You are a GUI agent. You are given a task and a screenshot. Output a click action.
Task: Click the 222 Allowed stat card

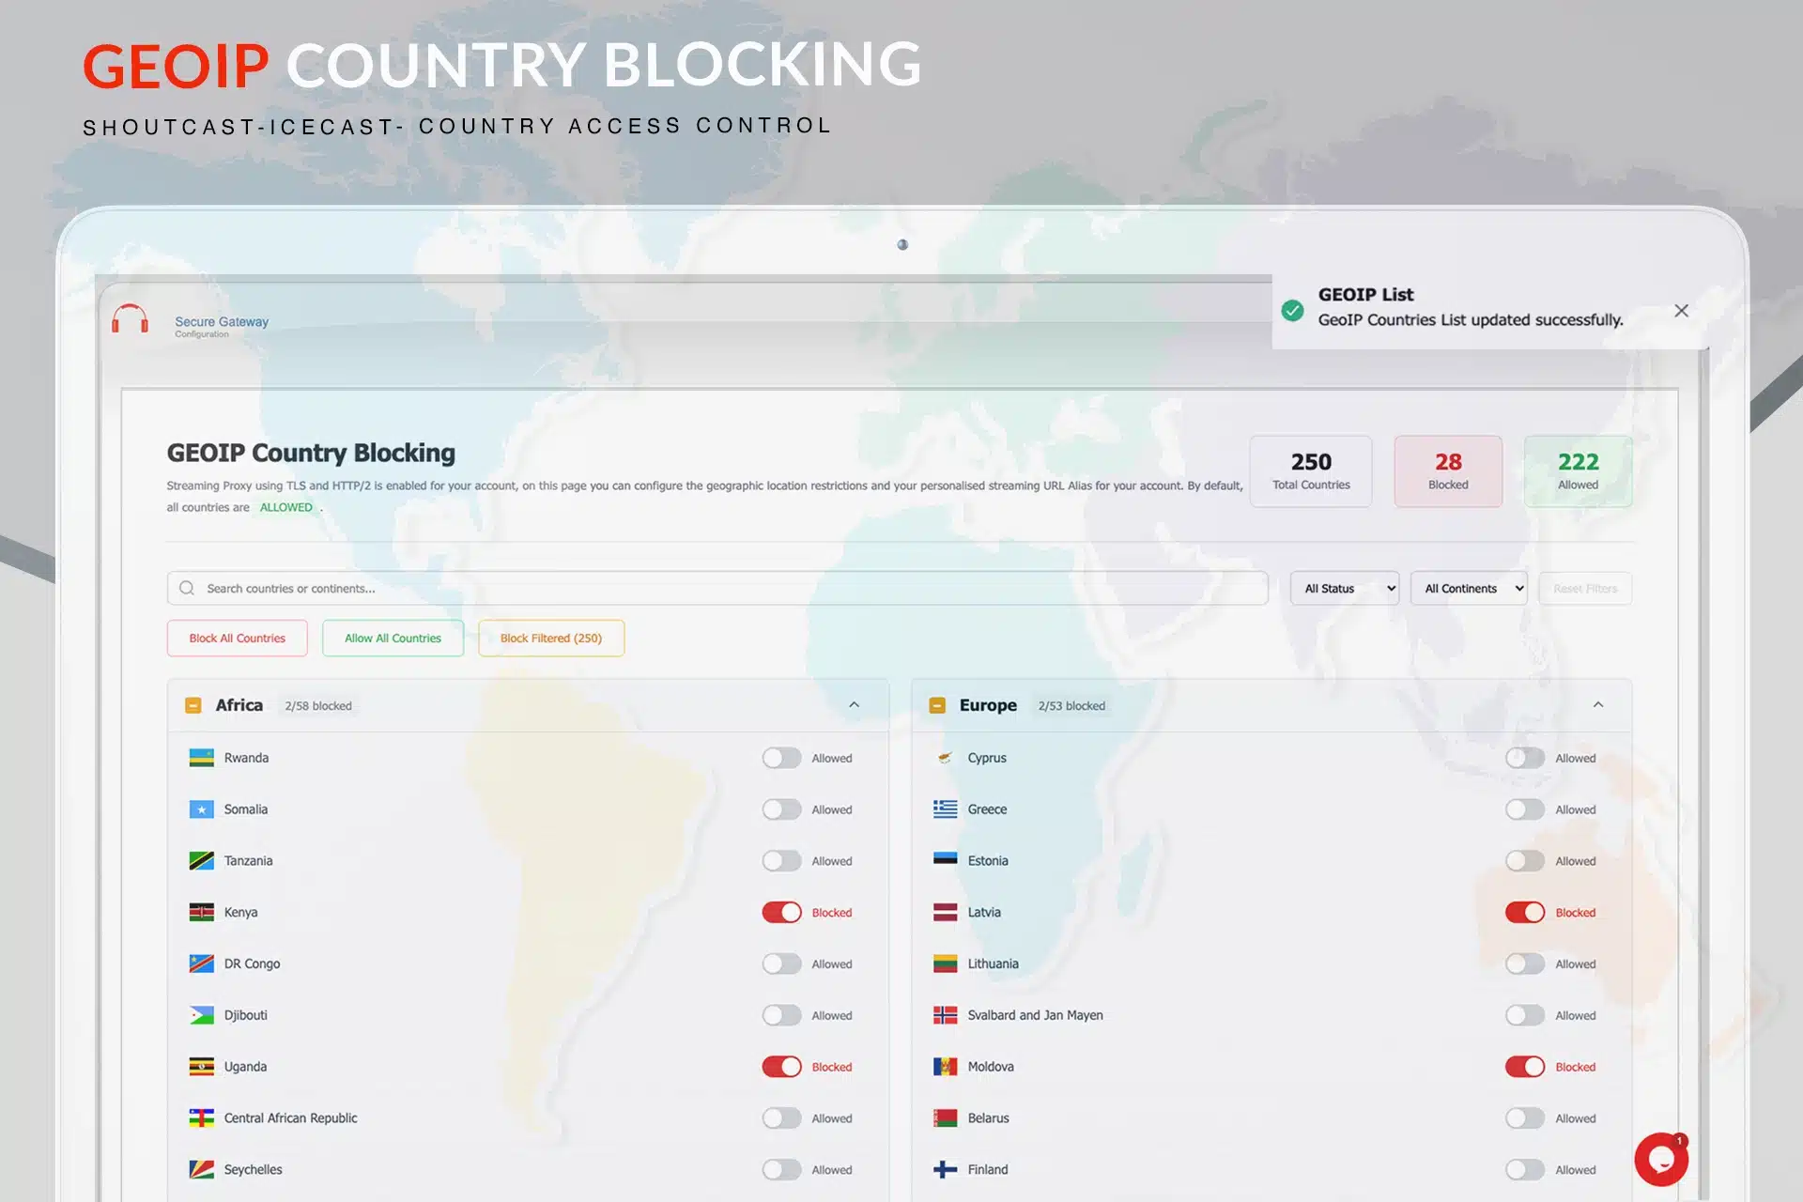tap(1578, 471)
